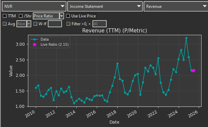Click the 2018 x-axis label
The width and height of the screenshot is (208, 127).
(x=112, y=114)
